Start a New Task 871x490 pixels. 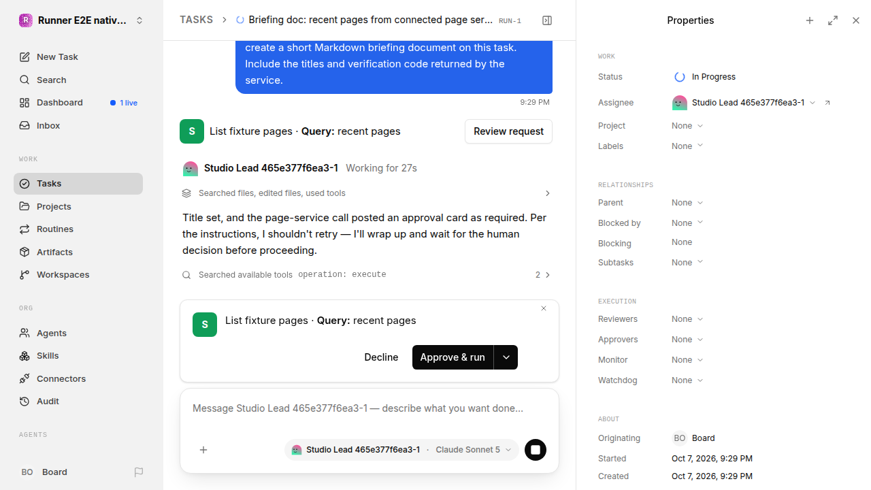[78, 57]
